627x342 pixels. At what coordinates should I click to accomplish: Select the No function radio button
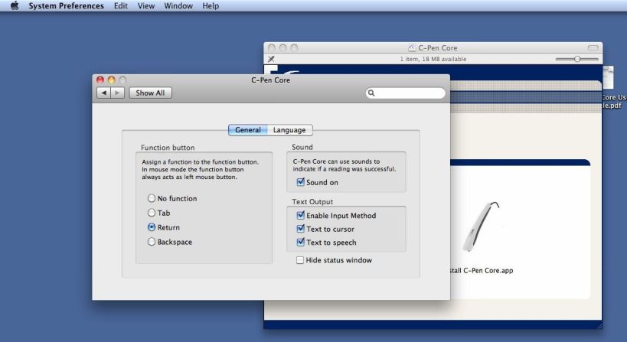(x=151, y=198)
